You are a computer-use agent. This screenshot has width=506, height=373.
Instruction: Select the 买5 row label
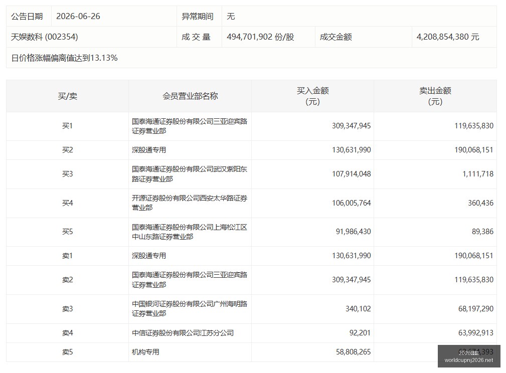67,232
